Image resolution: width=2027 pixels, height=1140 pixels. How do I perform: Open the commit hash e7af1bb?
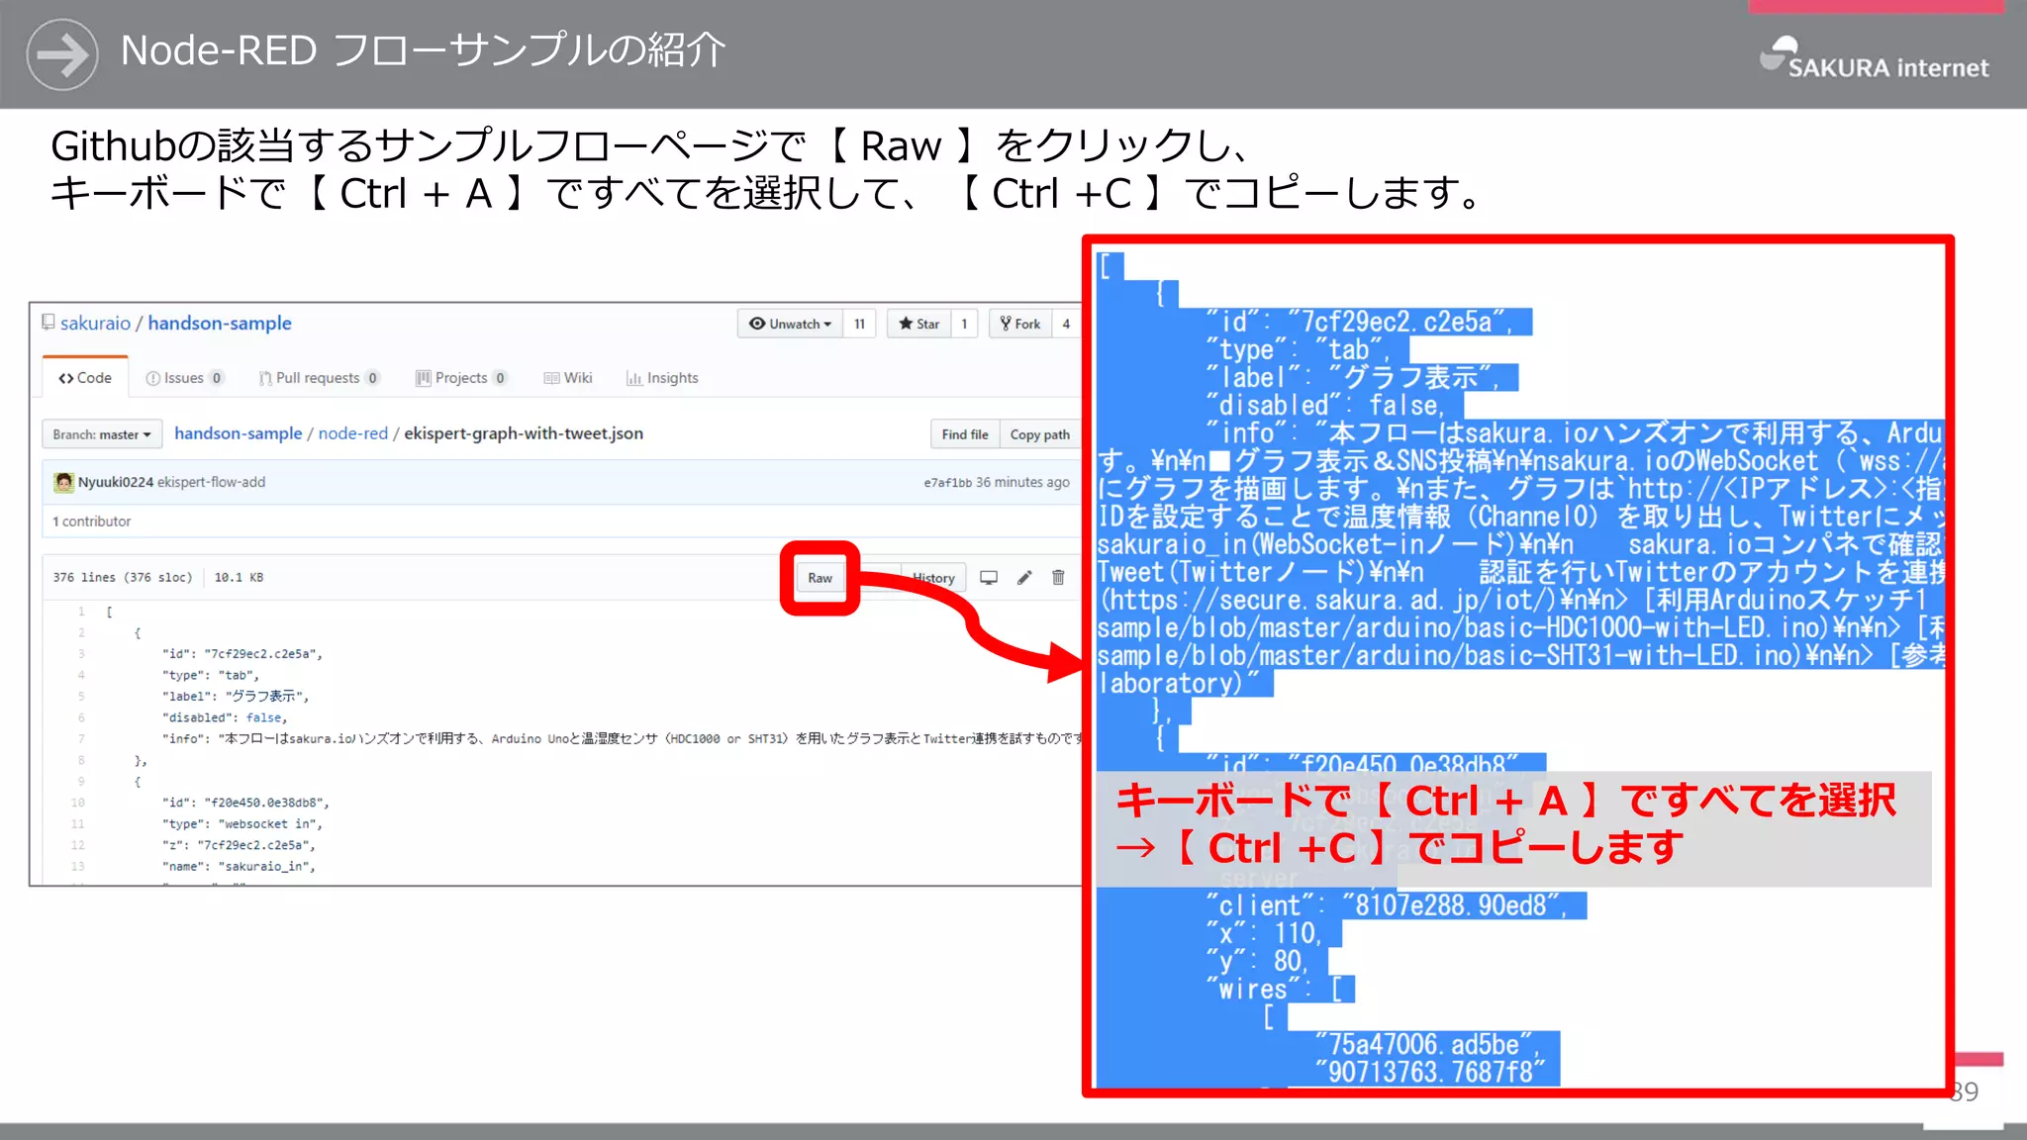(x=947, y=483)
